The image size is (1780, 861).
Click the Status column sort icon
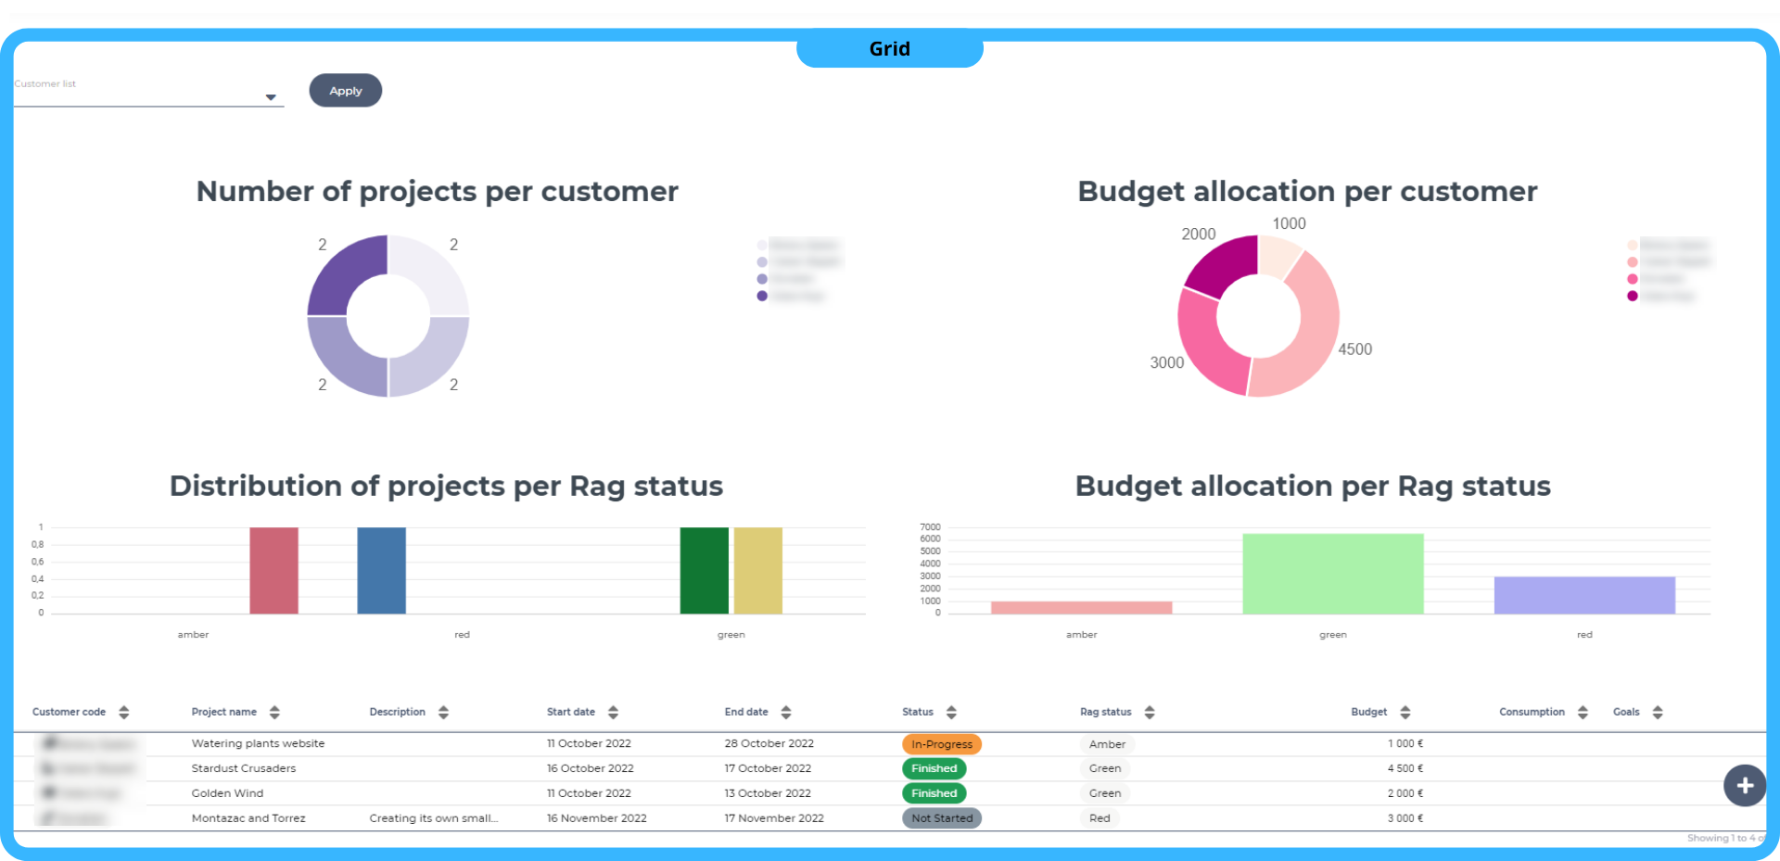click(951, 712)
